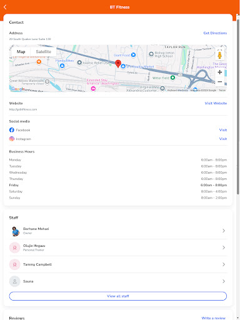Select Tammy Campbell name text
This screenshot has height=320, width=240.
pos(37,264)
